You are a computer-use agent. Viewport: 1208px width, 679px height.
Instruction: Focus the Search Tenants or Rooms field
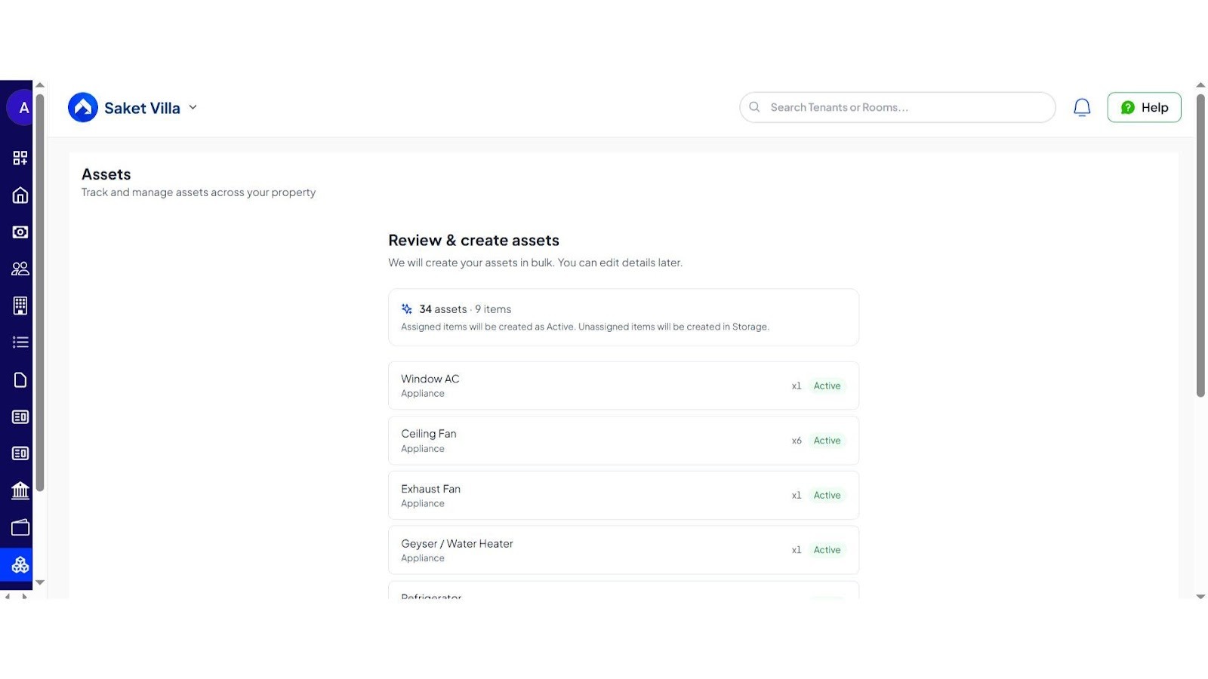pos(898,108)
